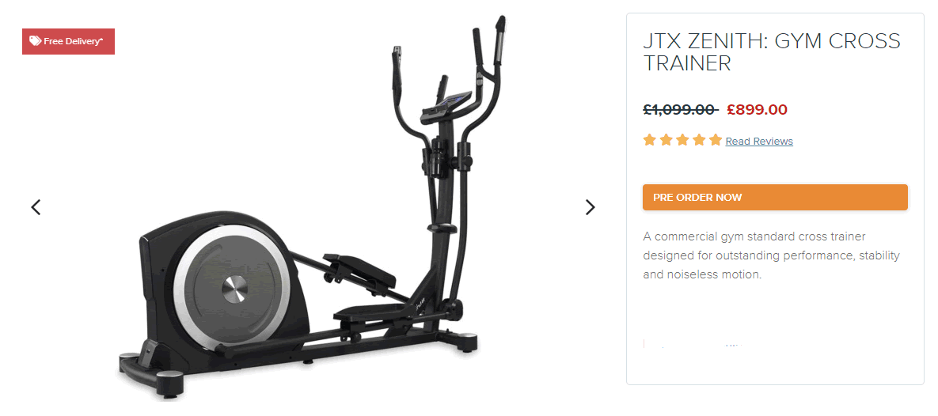Click the JTX Zenith Gym Cross Trainer title
The height and width of the screenshot is (416, 938).
tap(772, 52)
